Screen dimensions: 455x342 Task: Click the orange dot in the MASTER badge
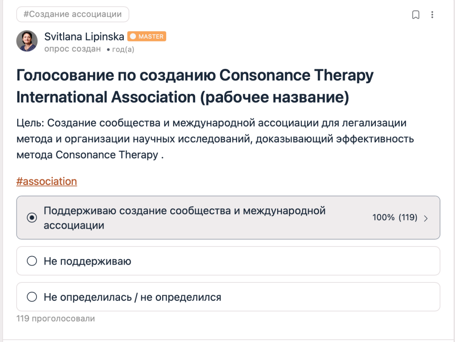tap(133, 36)
